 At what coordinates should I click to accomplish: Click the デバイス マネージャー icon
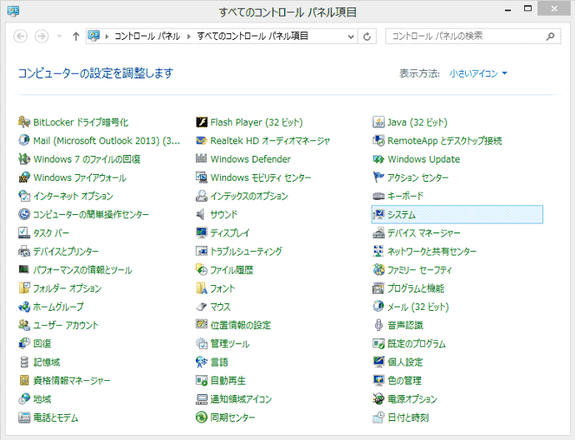(378, 232)
